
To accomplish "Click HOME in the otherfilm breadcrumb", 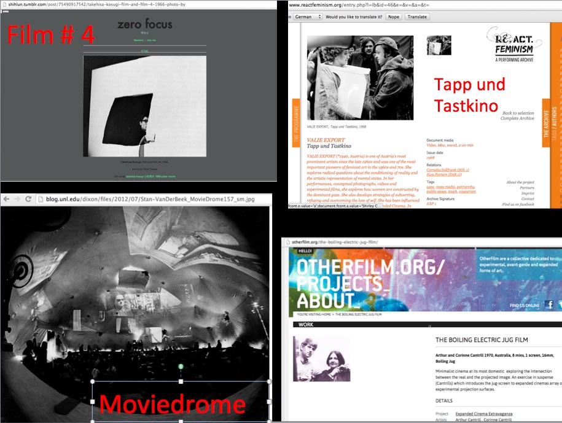I will pos(326,314).
